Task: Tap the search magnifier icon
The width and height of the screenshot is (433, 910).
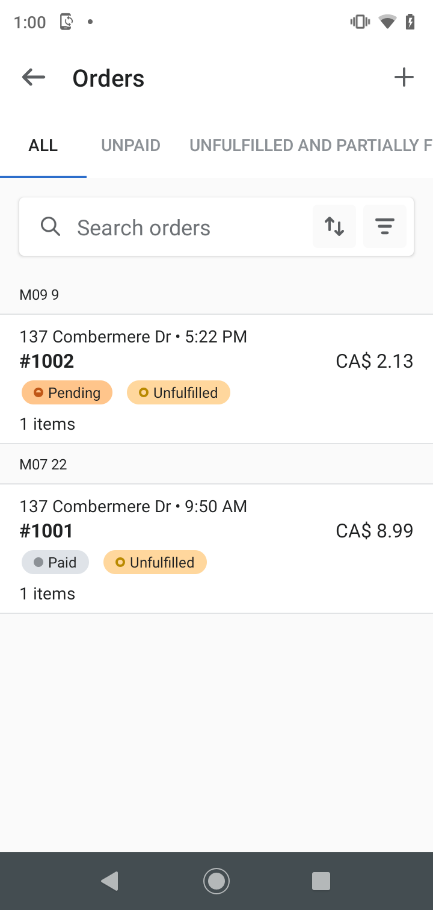Action: point(51,227)
